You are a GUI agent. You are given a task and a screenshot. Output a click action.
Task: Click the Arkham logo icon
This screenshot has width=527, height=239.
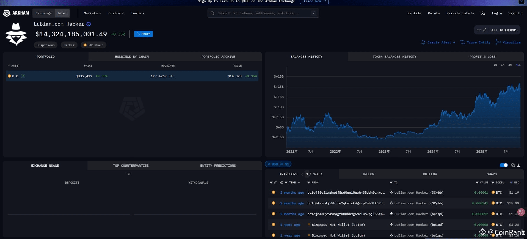[7, 13]
